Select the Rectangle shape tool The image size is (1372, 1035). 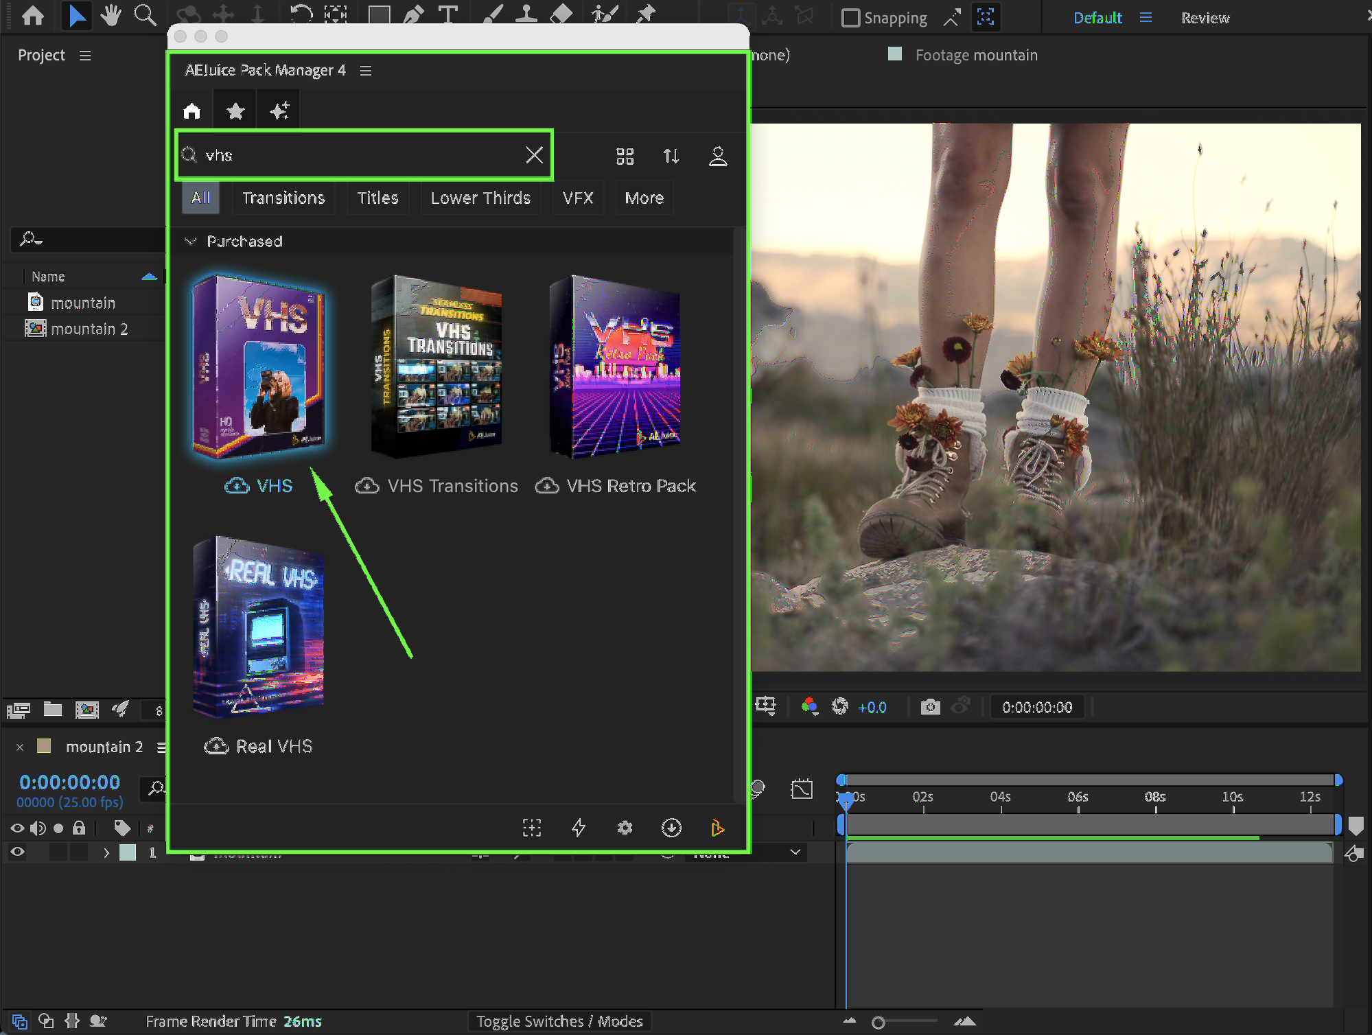(x=379, y=16)
